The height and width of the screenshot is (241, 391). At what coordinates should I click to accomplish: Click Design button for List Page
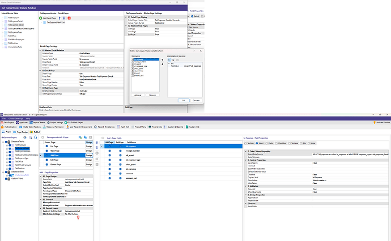(x=89, y=147)
